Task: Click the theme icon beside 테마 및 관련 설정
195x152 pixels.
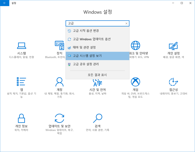Action: [69, 48]
